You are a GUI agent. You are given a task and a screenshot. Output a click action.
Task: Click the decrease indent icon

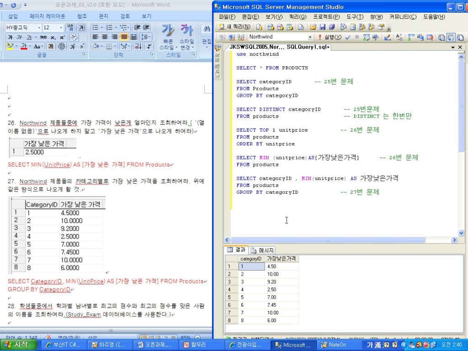tap(137, 28)
